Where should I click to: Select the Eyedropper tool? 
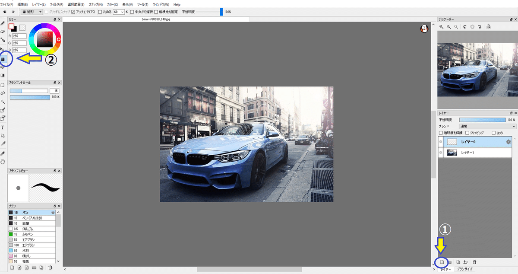[3, 153]
